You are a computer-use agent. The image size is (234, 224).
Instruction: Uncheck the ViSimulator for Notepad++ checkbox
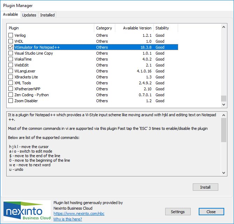[10, 47]
